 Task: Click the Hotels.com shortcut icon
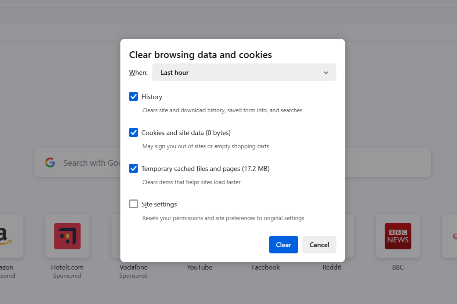[x=67, y=236]
